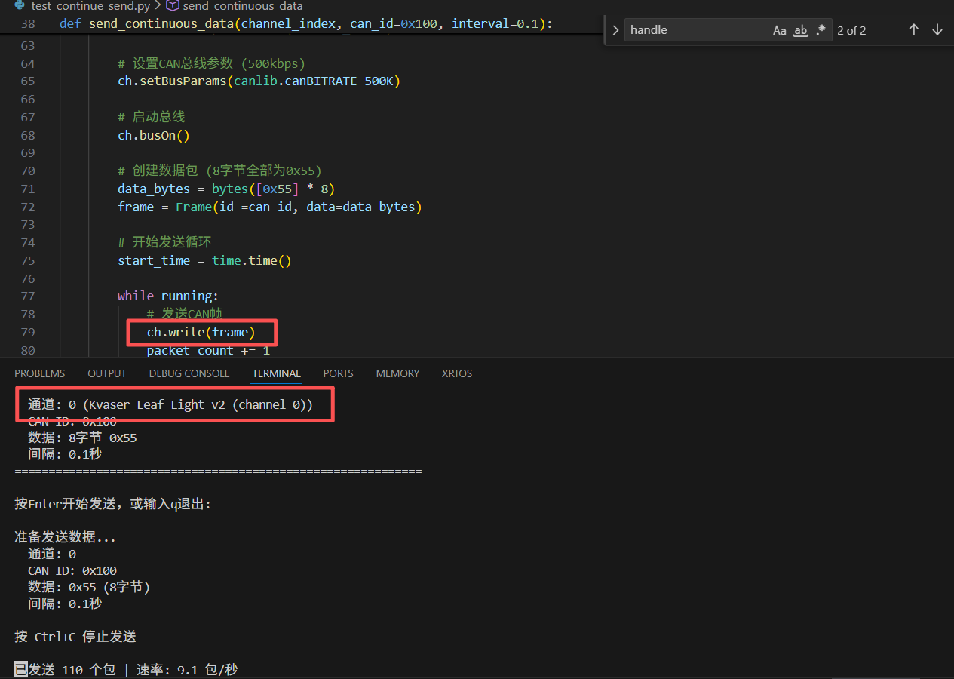
Task: Click the find input containing 'handle'
Action: click(x=694, y=30)
